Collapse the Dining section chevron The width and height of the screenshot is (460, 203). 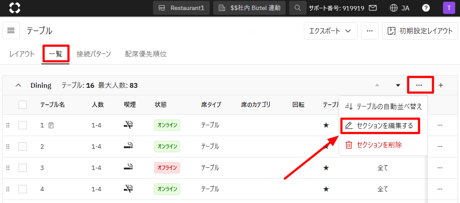(x=18, y=85)
